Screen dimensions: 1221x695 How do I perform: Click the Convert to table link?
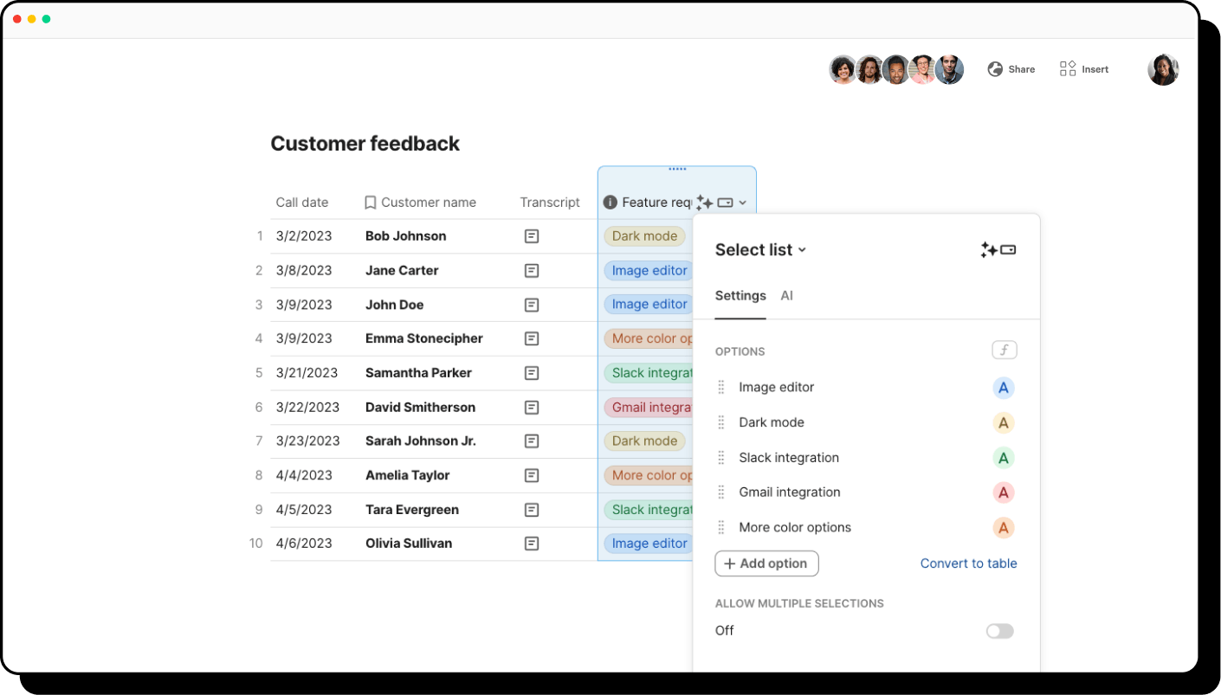[x=968, y=563]
